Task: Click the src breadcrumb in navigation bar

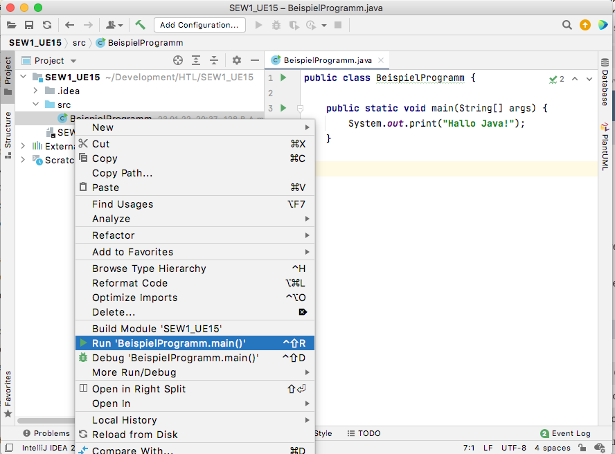Action: [x=79, y=43]
